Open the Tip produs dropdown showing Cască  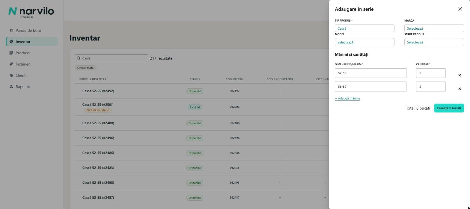(364, 28)
